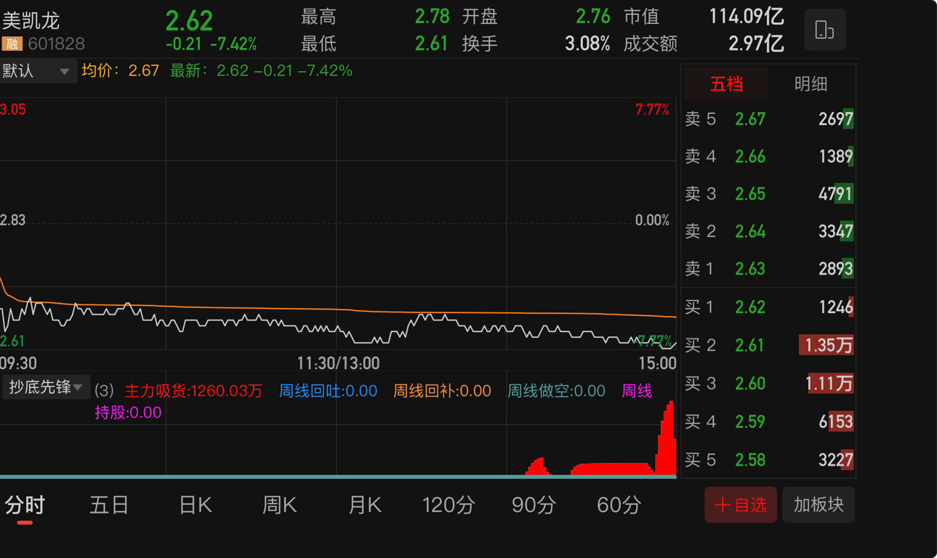Select the 周K chart tab

point(279,504)
